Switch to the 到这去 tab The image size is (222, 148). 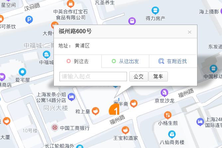(78, 61)
